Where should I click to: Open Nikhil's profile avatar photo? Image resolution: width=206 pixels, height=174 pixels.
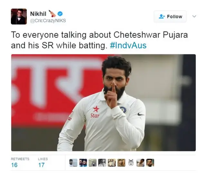[19, 16]
